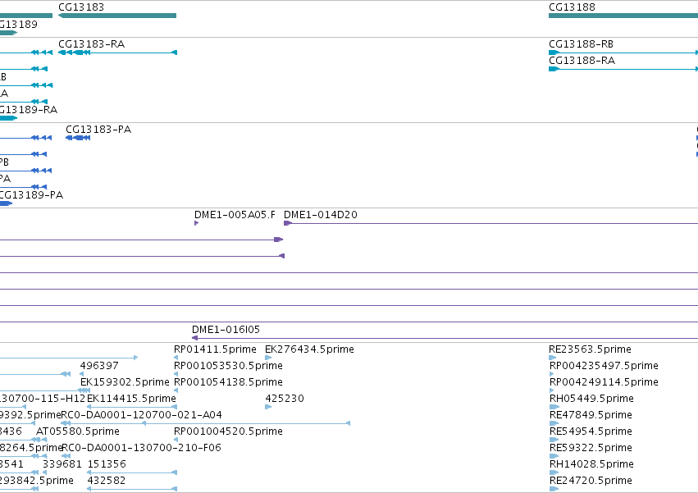Viewport: 698px width, 493px height.
Task: Click the CG13183-RA transcript glyph
Action: click(117, 52)
